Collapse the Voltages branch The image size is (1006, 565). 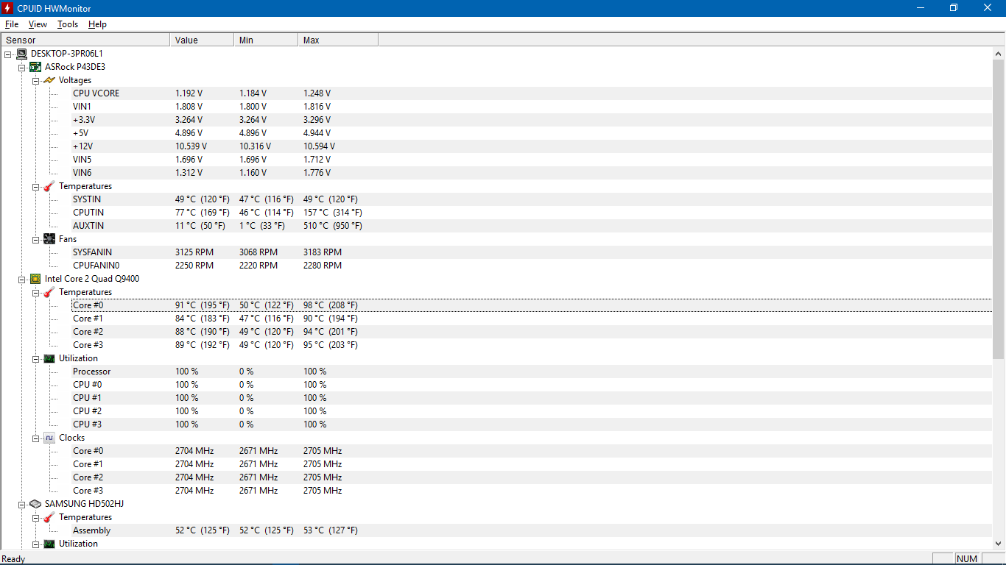(x=36, y=80)
